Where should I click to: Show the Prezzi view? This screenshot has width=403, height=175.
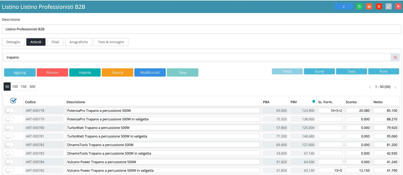287,71
